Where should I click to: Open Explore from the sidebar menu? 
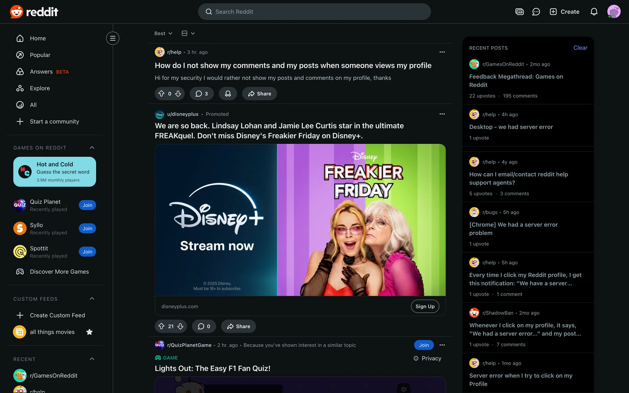pos(40,88)
